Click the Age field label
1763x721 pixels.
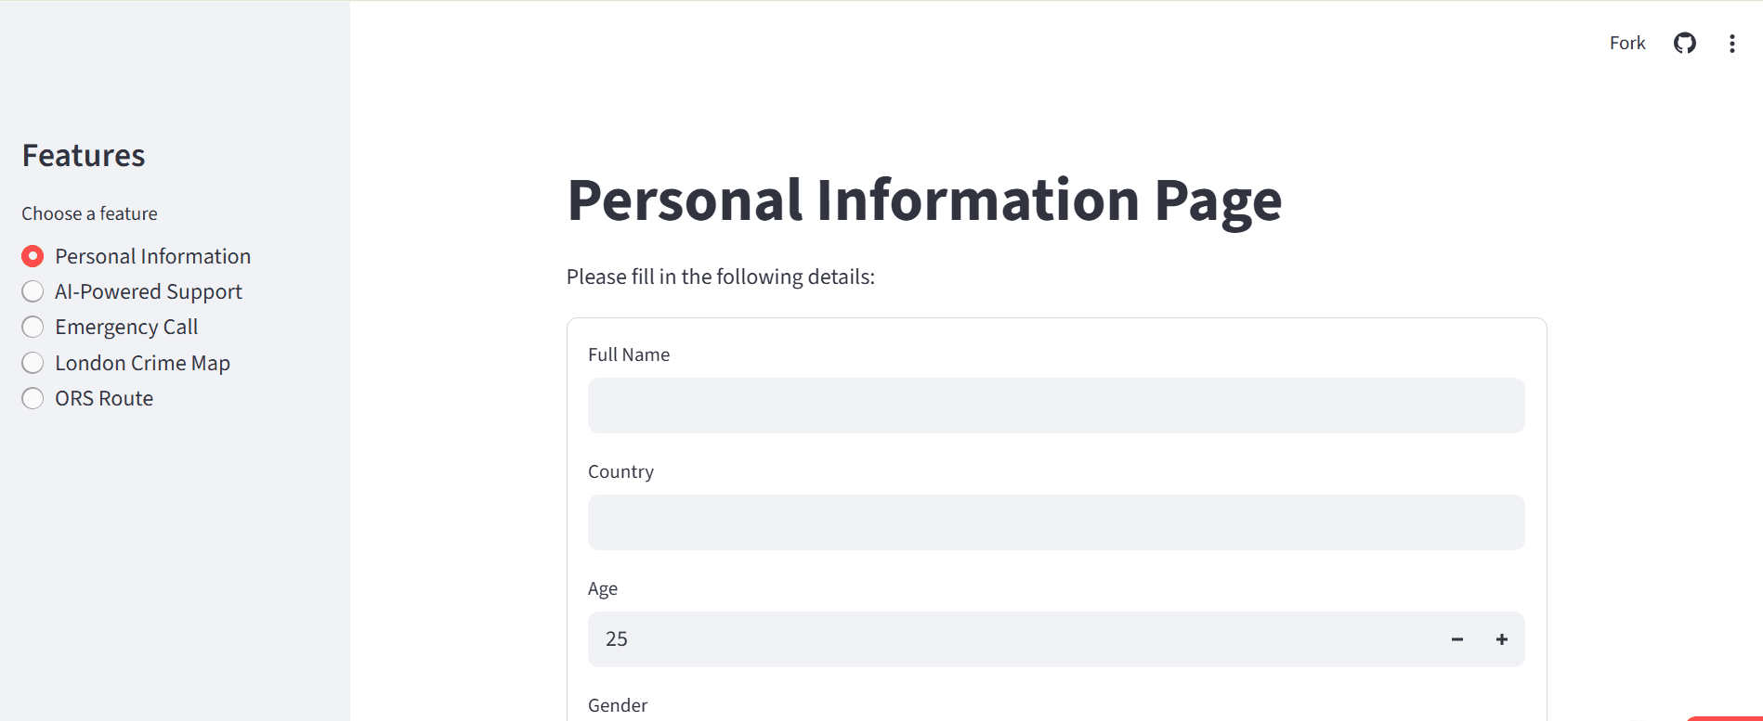point(603,588)
